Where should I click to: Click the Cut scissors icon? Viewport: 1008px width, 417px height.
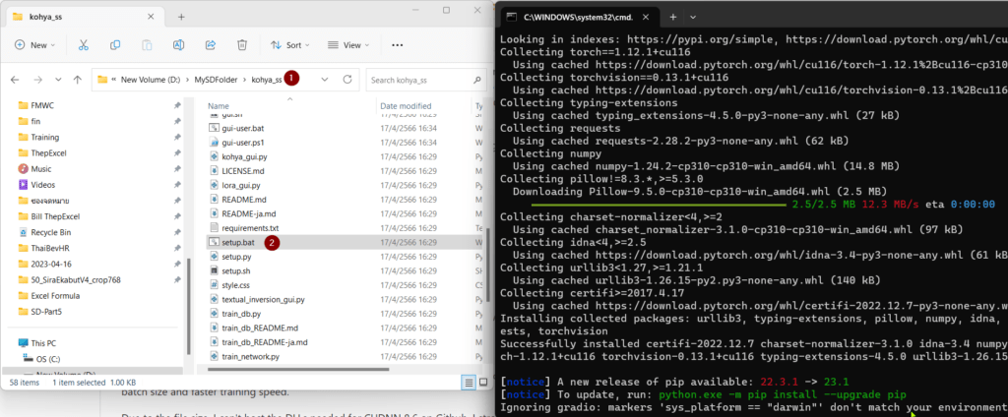[x=84, y=45]
